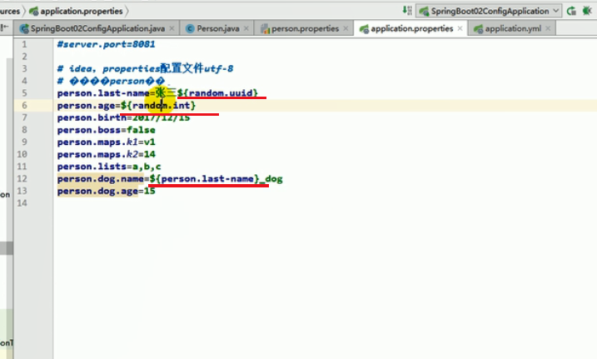Click the #server.port=8081 comment line
The image size is (597, 359).
[x=106, y=44]
